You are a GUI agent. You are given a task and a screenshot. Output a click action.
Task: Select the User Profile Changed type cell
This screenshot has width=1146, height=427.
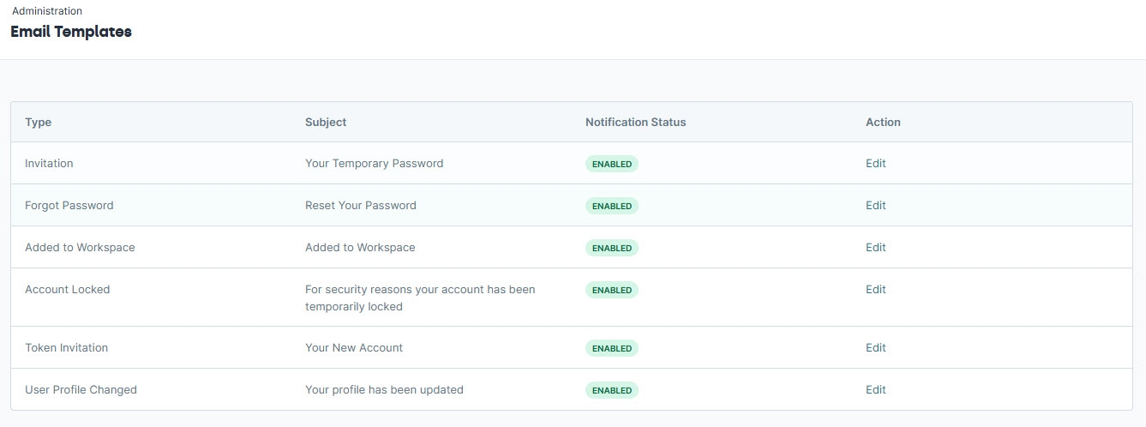pos(81,389)
